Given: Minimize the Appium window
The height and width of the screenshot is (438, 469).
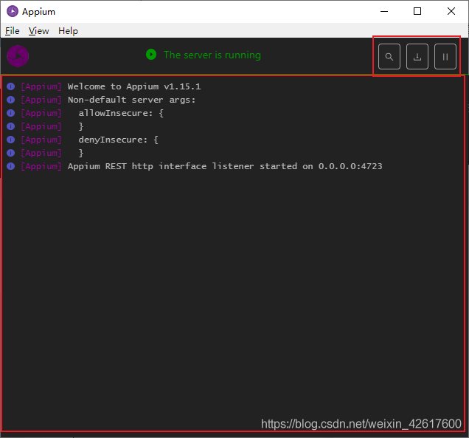Looking at the screenshot, I should click(384, 11).
